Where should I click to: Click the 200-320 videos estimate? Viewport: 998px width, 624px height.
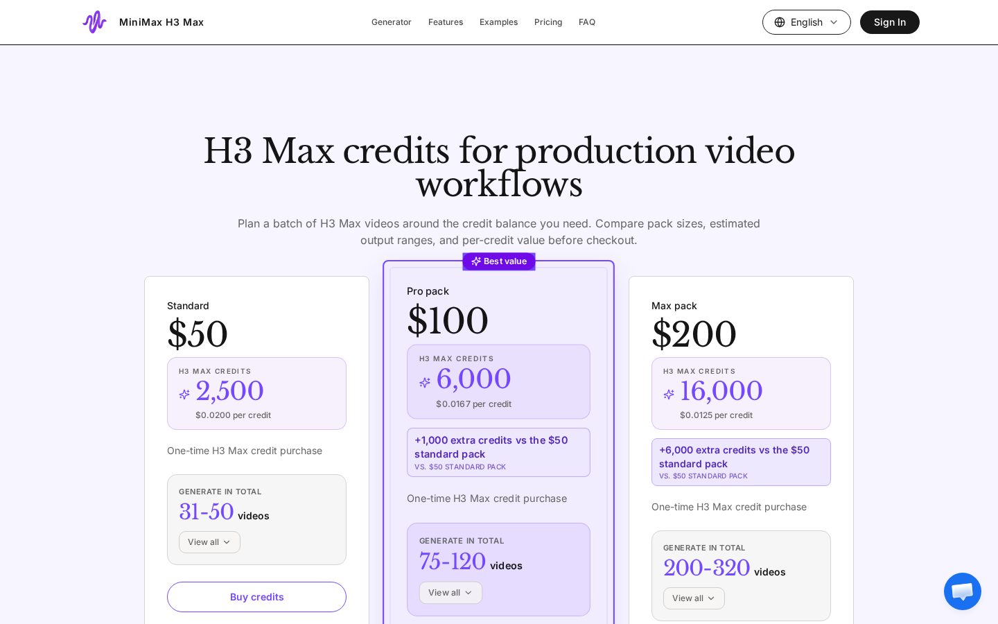(x=724, y=569)
